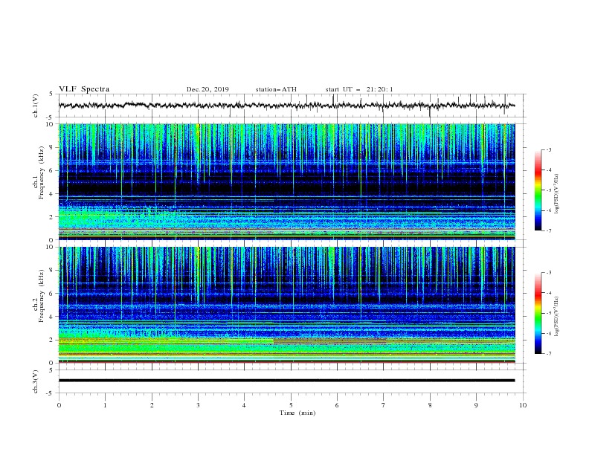This screenshot has height=455, width=589.
Task: Click the 'ch.3(V)' axis label
Action: click(x=36, y=381)
